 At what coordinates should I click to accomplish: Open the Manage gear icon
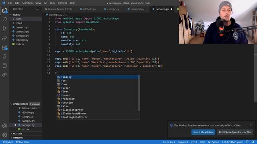[4, 135]
